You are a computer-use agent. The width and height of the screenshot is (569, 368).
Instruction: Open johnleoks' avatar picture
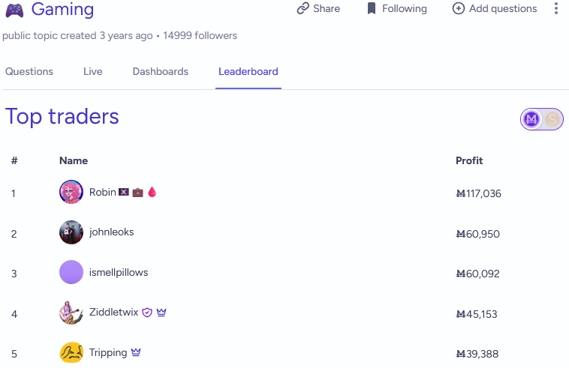coord(71,232)
